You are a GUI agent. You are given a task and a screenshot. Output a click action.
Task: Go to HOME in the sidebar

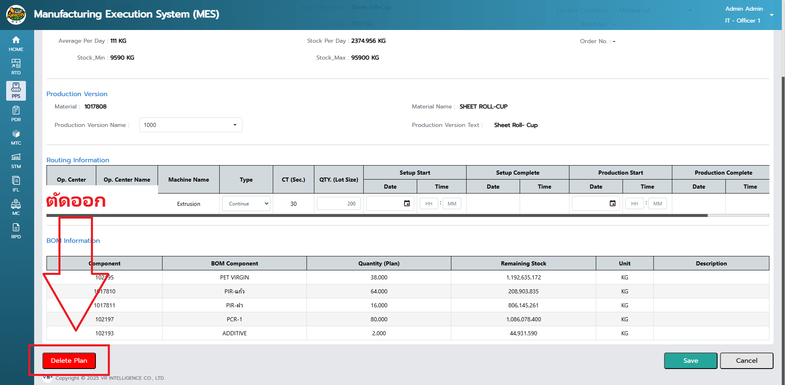click(x=16, y=44)
